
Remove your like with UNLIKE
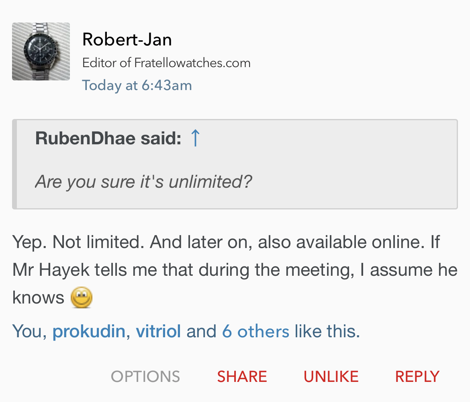click(x=331, y=377)
